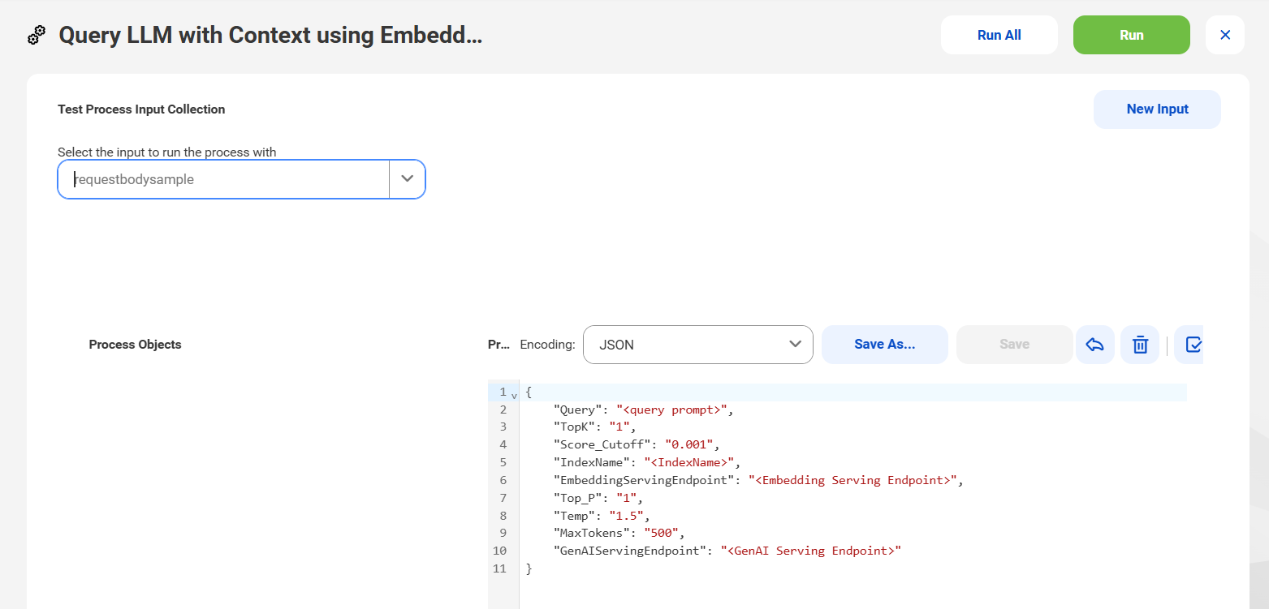The height and width of the screenshot is (609, 1269).
Task: Click the trash delete icon
Action: click(x=1140, y=345)
